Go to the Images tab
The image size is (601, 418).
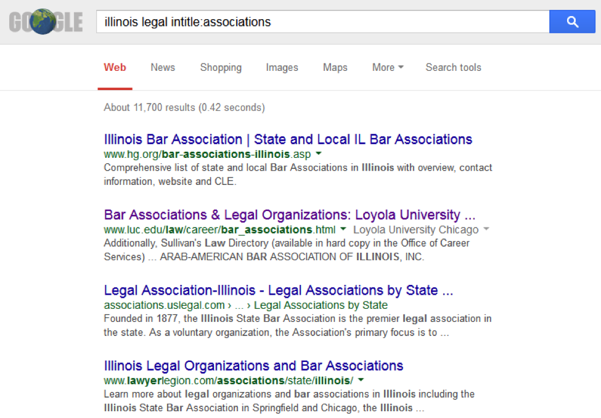point(282,68)
